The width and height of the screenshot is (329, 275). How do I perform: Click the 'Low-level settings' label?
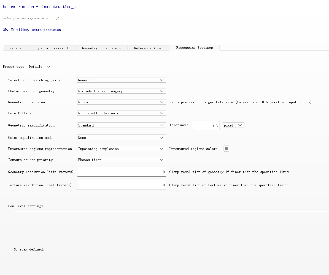(26, 206)
